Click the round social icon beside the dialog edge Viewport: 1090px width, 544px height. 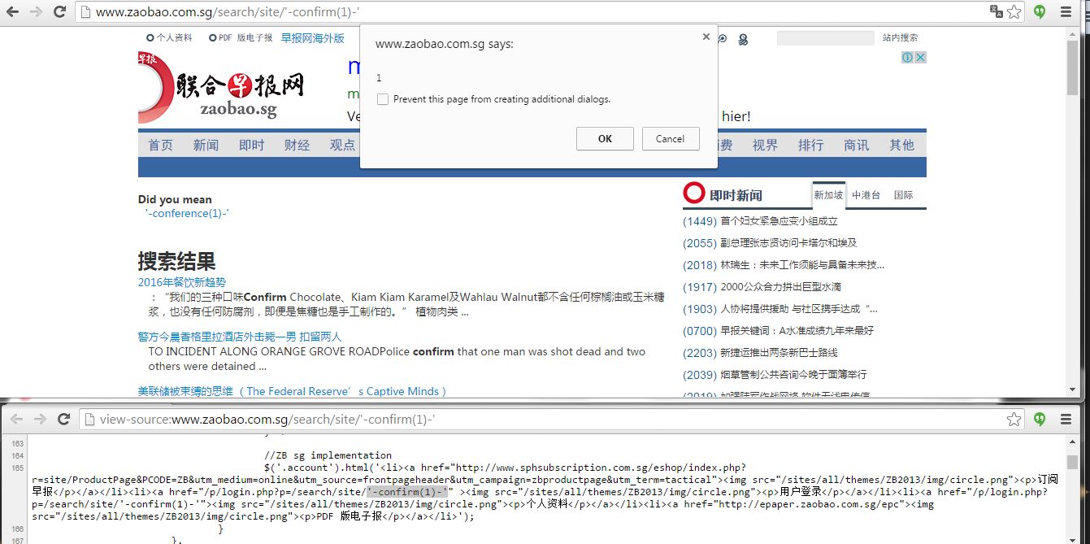[722, 39]
